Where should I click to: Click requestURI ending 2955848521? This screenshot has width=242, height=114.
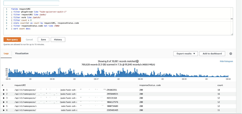pyautogui.click(x=66, y=94)
